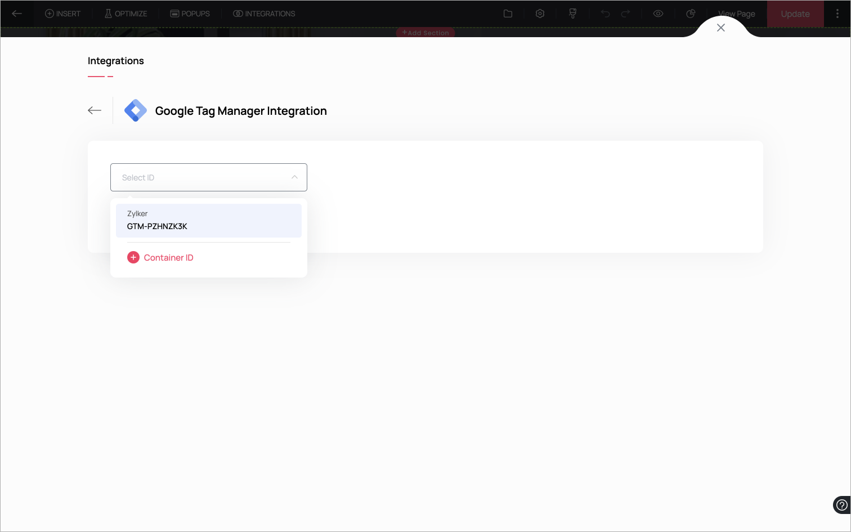
Task: Click the back arrow in the top bar
Action: point(17,14)
